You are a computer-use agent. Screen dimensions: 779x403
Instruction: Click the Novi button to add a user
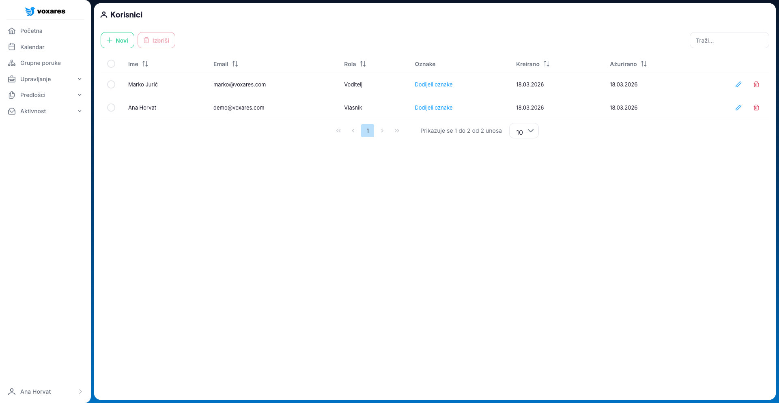pyautogui.click(x=117, y=40)
